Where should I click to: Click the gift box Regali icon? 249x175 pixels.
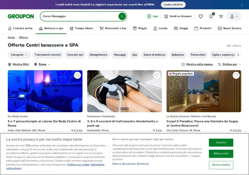pyautogui.click(x=135, y=29)
